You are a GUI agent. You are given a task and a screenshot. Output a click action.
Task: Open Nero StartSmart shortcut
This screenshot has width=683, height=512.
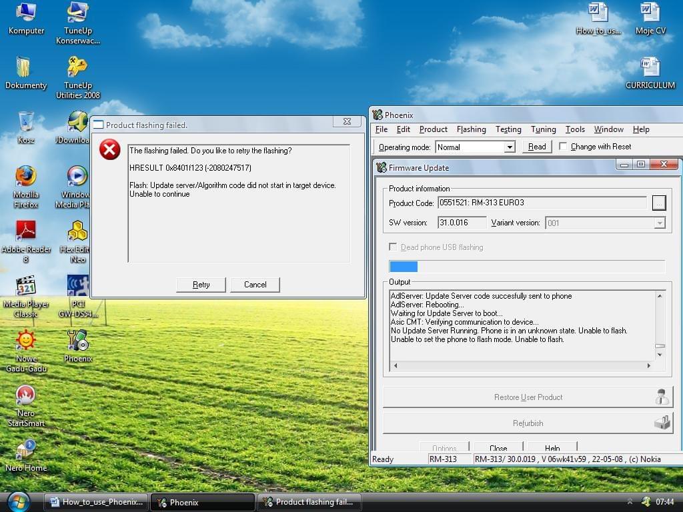26,406
